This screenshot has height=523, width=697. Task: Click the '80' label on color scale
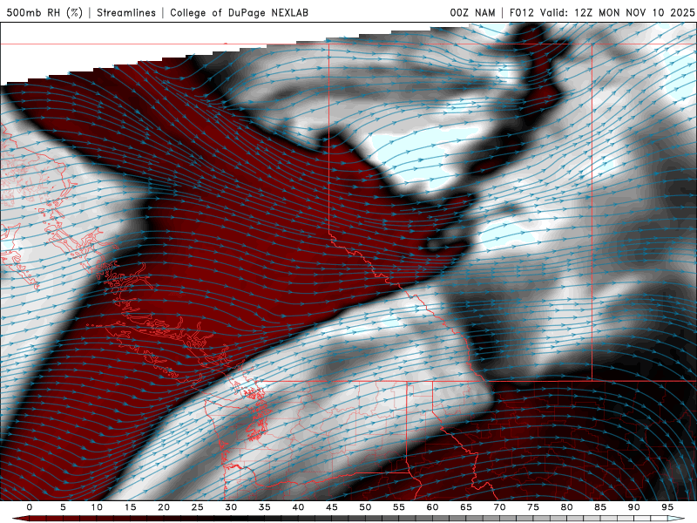click(567, 507)
